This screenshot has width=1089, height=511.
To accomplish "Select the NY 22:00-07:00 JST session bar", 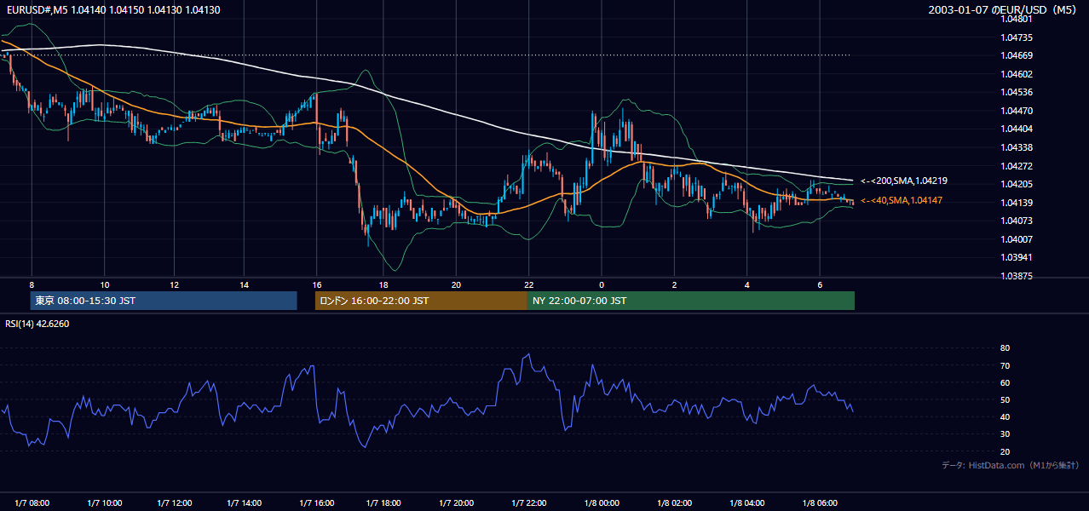I will click(x=691, y=301).
